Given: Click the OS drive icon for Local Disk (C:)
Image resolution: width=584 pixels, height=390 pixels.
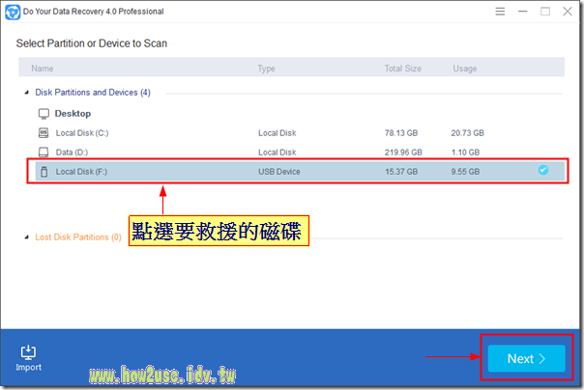Looking at the screenshot, I should (44, 133).
